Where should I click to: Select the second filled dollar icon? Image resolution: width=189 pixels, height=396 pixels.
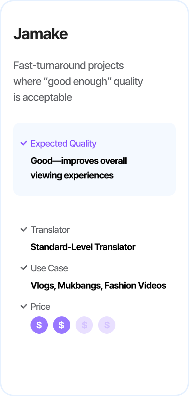point(62,325)
